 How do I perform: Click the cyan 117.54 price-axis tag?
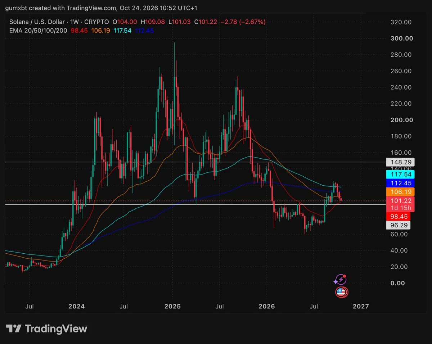click(x=400, y=175)
